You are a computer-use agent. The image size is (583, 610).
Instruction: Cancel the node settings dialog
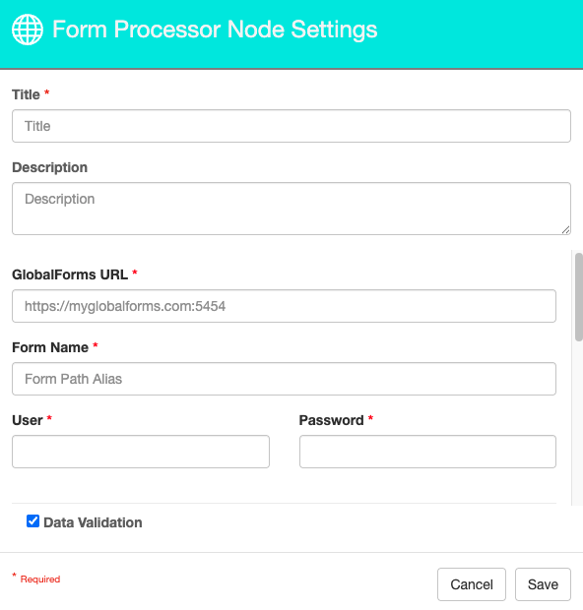[472, 584]
